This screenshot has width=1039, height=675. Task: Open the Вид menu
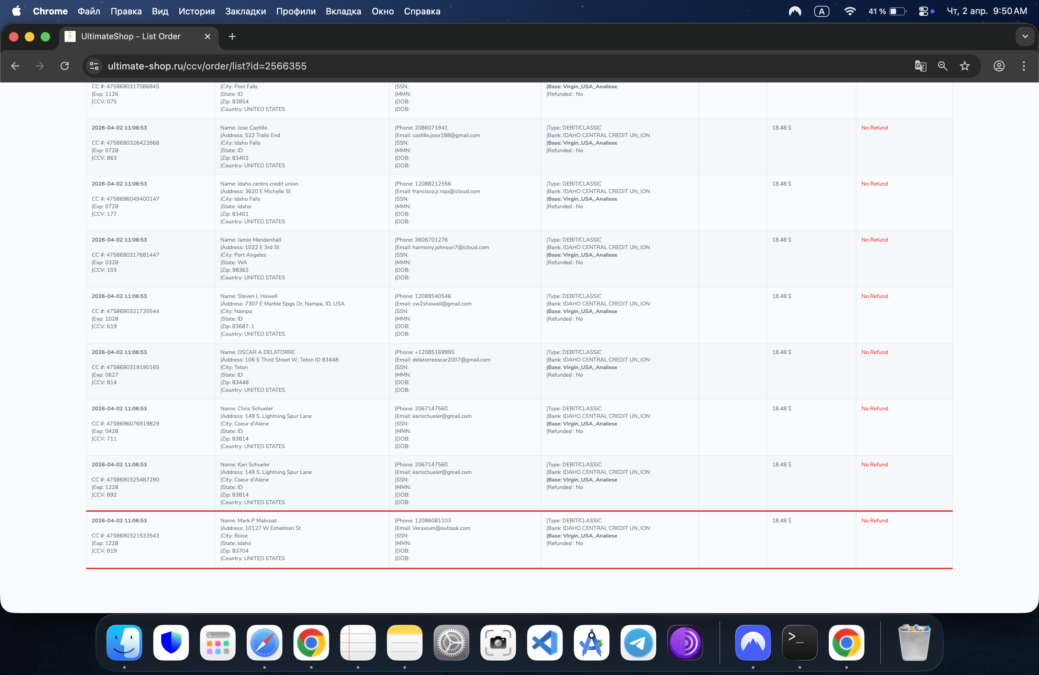pos(160,11)
